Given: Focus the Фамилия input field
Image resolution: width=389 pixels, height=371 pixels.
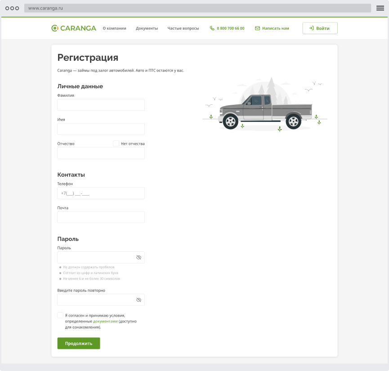Looking at the screenshot, I should pyautogui.click(x=101, y=105).
